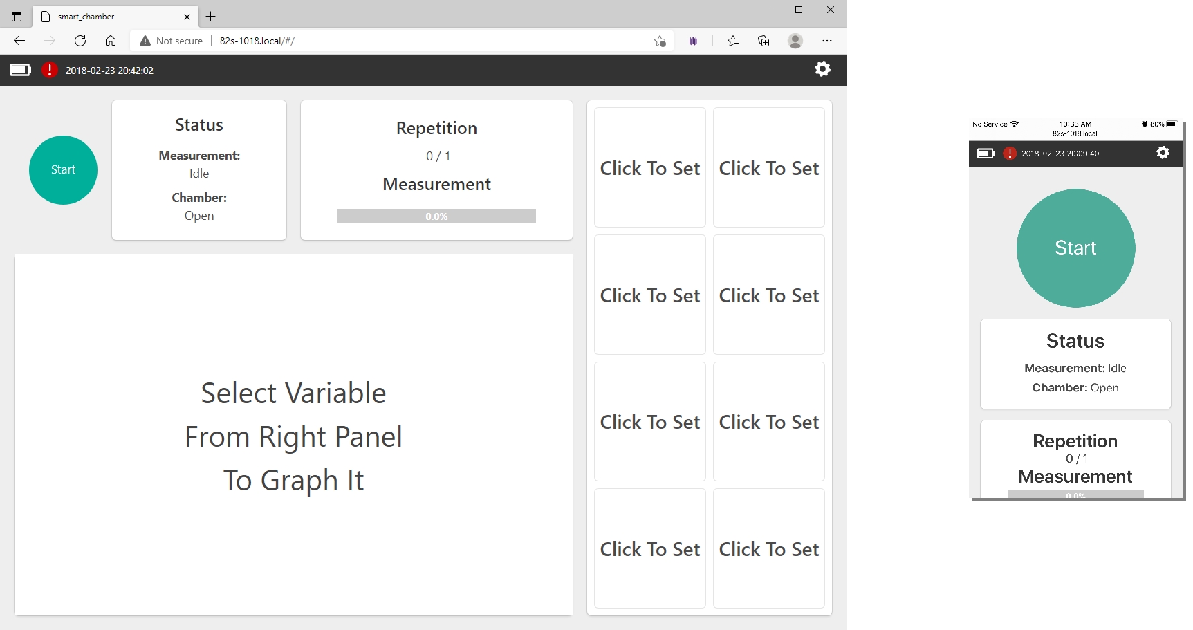Click the large Start button in mobile view
Viewport: 1193px width, 630px height.
click(1075, 248)
